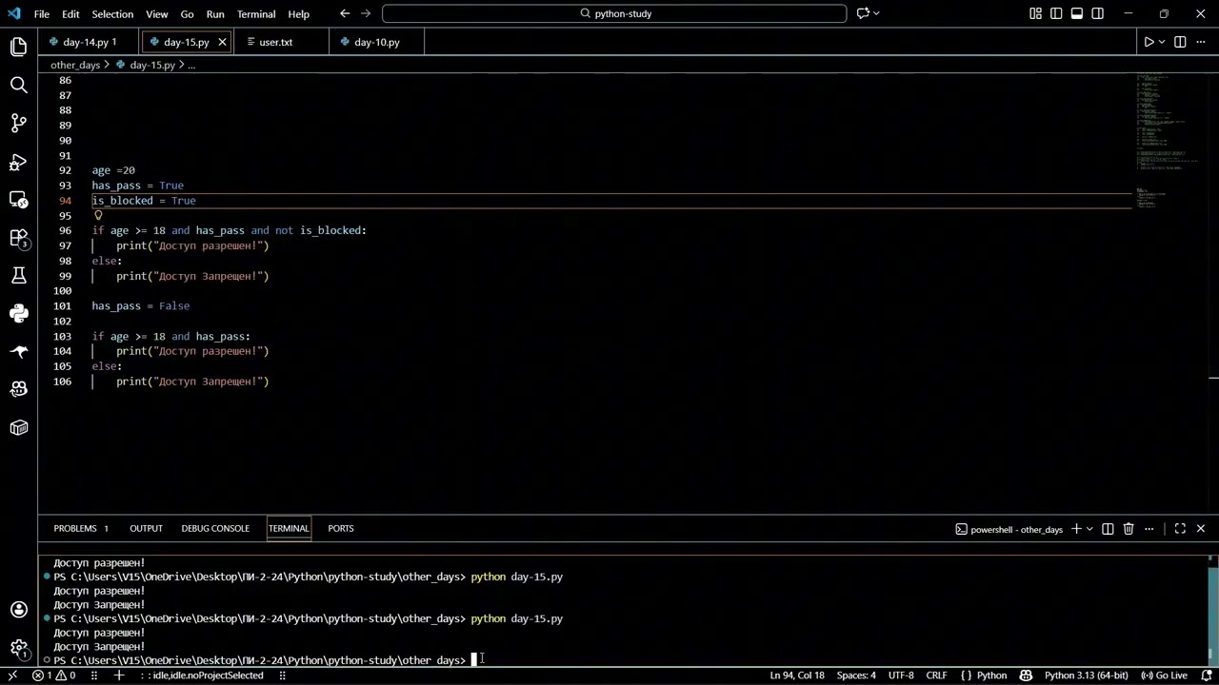Open the Help menu
The image size is (1219, 685).
298,13
